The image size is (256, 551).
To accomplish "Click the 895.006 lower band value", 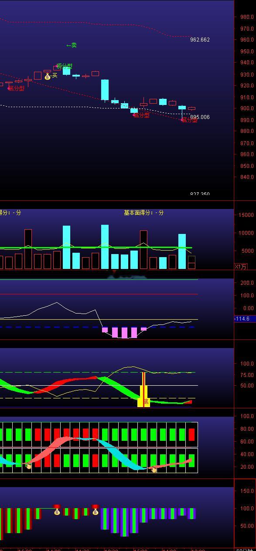I will [200, 117].
